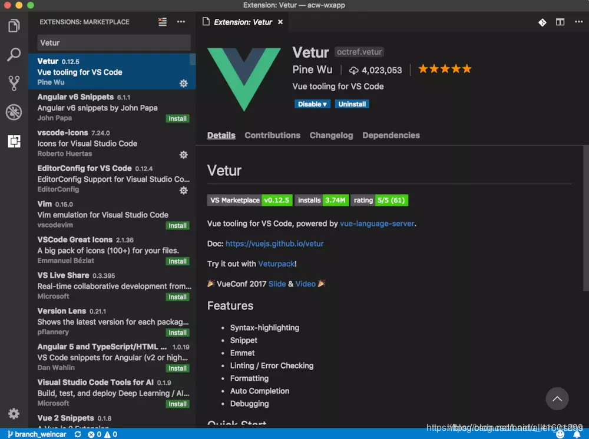The image size is (589, 439).
Task: Install the Vim extension
Action: (177, 225)
